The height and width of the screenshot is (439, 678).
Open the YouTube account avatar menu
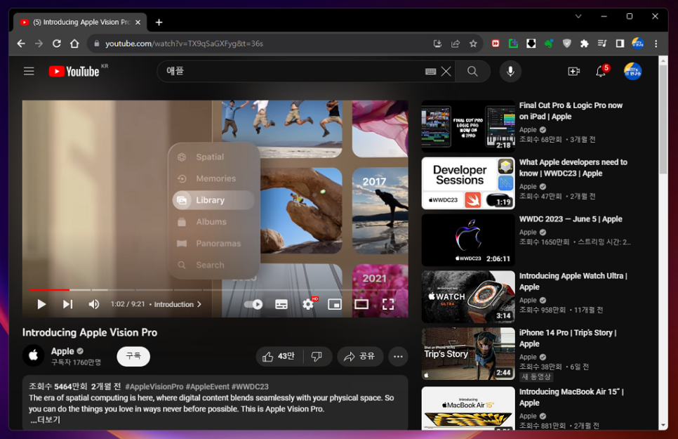pos(632,71)
